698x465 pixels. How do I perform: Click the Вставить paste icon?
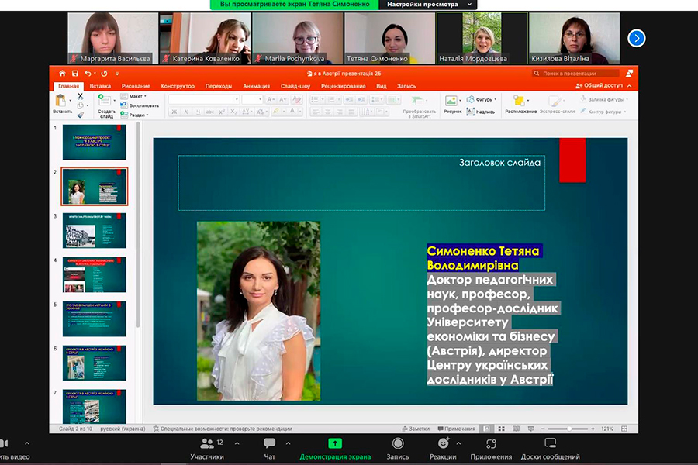coord(61,100)
